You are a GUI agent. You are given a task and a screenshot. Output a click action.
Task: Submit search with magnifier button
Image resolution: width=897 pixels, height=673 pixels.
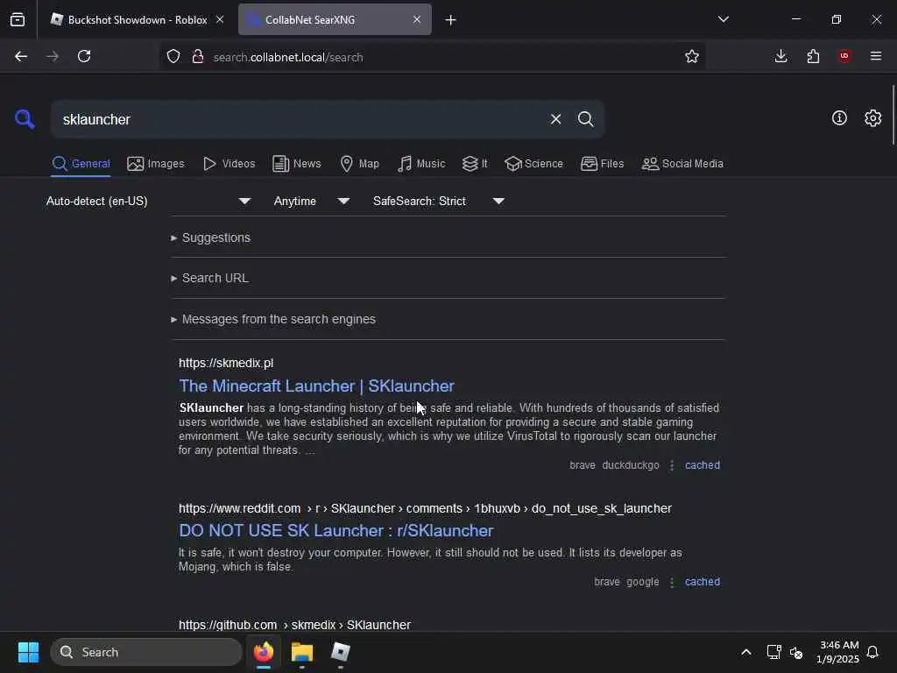[585, 119]
